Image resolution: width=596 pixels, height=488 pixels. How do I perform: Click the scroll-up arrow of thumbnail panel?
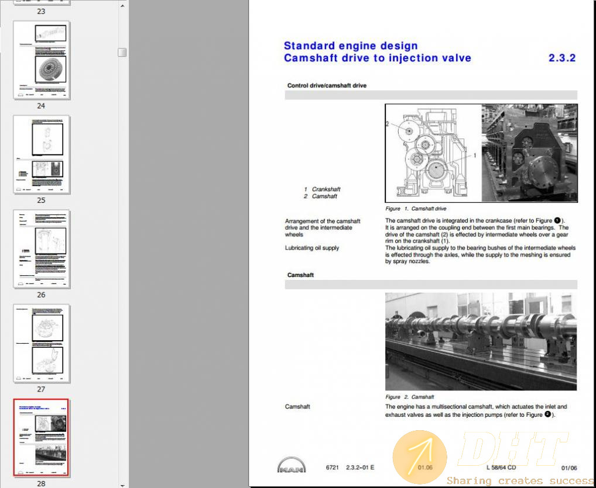[122, 6]
